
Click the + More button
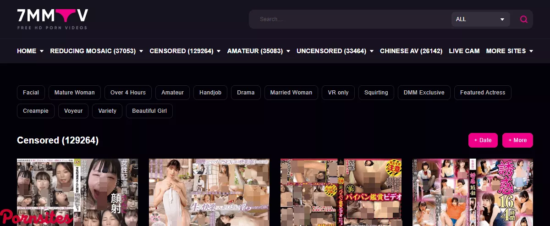(x=517, y=140)
